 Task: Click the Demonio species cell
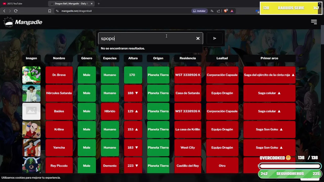tap(110, 166)
